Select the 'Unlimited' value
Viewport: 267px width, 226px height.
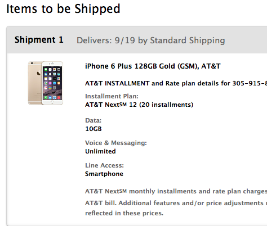100,151
